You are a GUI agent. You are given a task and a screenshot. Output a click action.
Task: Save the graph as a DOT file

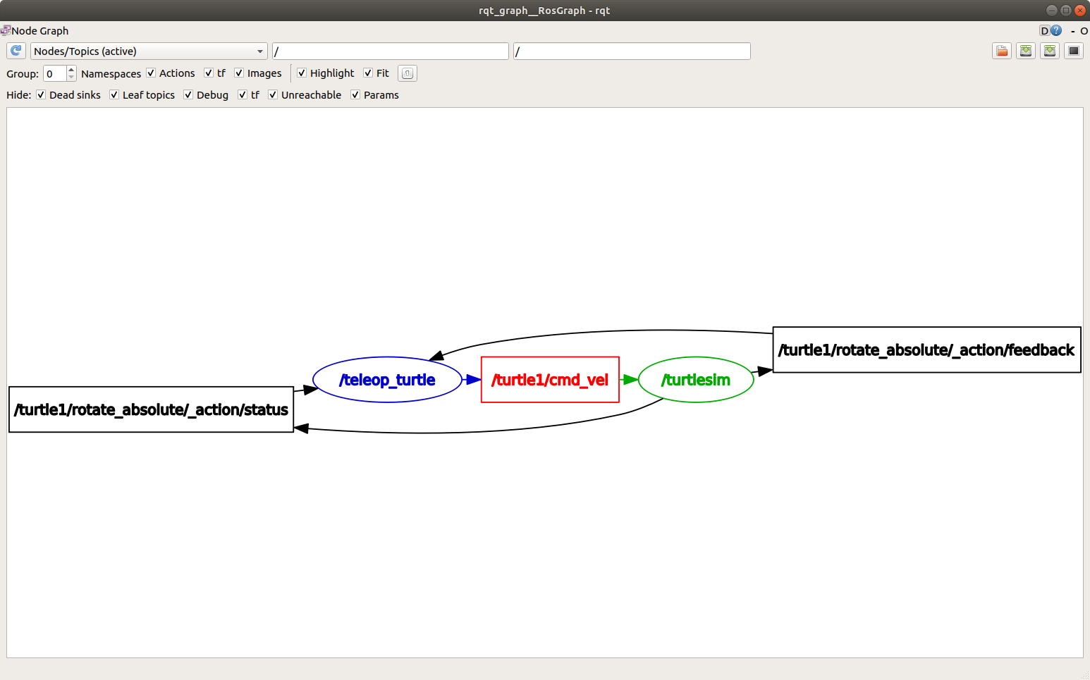pos(1026,51)
